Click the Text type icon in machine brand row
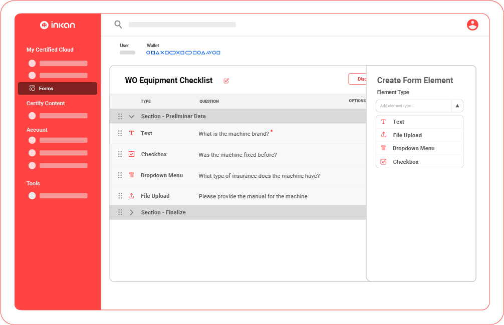The height and width of the screenshot is (325, 504). (131, 133)
